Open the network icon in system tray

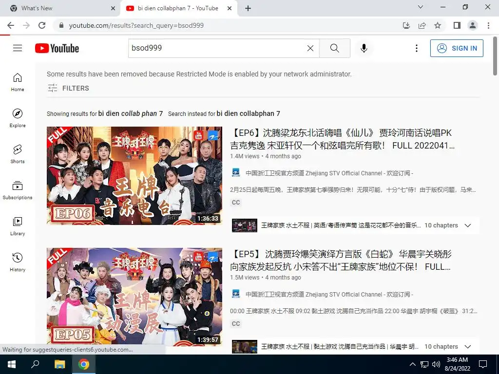(424, 364)
